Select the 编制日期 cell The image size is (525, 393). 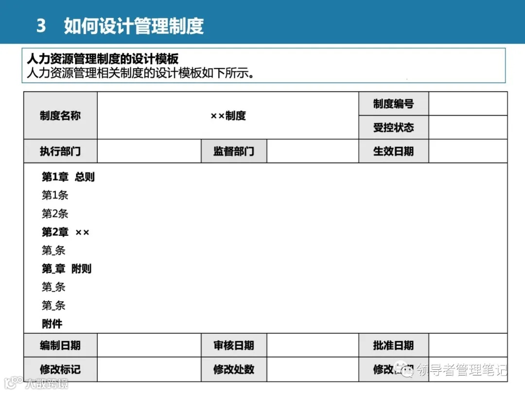[x=60, y=346]
